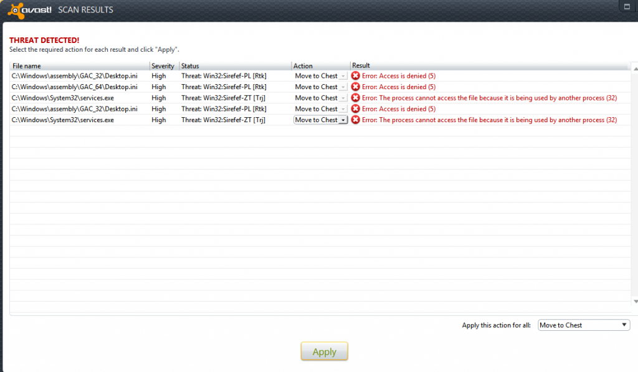This screenshot has width=638, height=372.
Task: Click the Apply button
Action: (324, 351)
